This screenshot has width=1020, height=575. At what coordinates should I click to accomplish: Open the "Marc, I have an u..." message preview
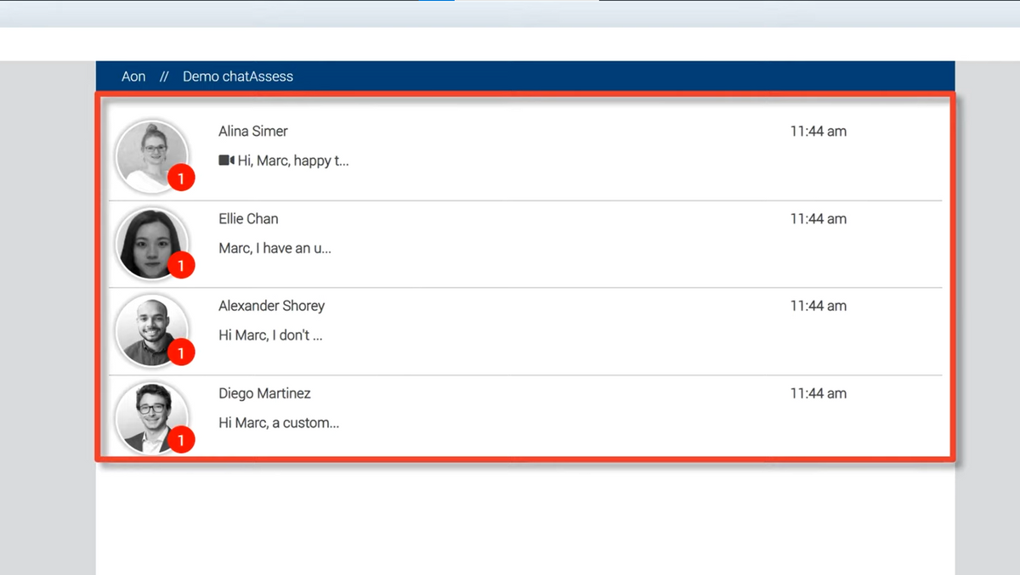[275, 249]
